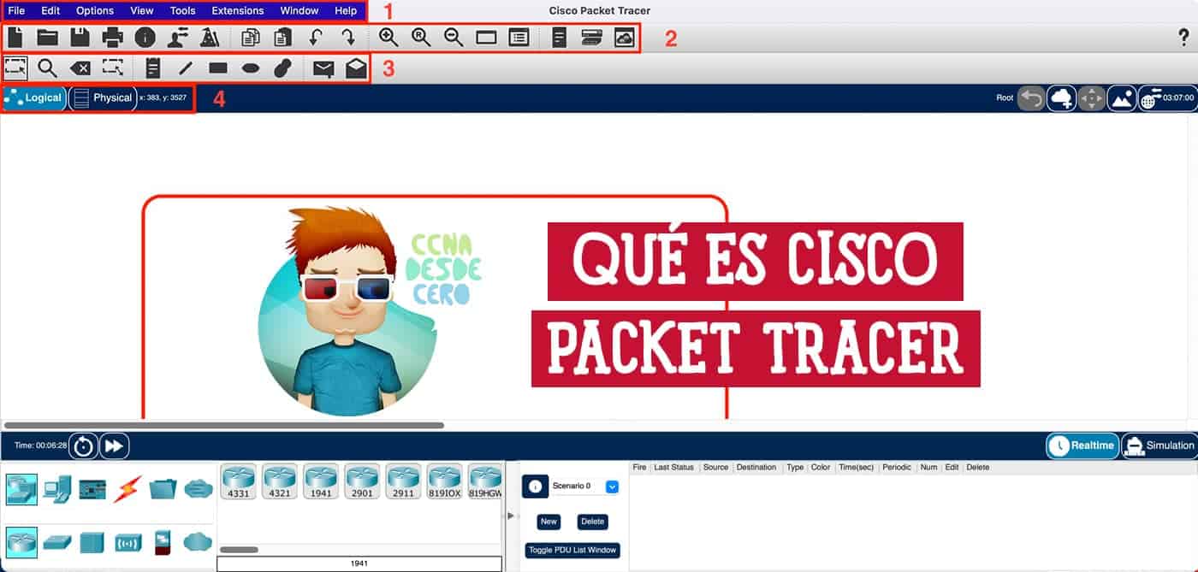Select the Connections lightning bolt category
Image resolution: width=1198 pixels, height=572 pixels.
[128, 488]
